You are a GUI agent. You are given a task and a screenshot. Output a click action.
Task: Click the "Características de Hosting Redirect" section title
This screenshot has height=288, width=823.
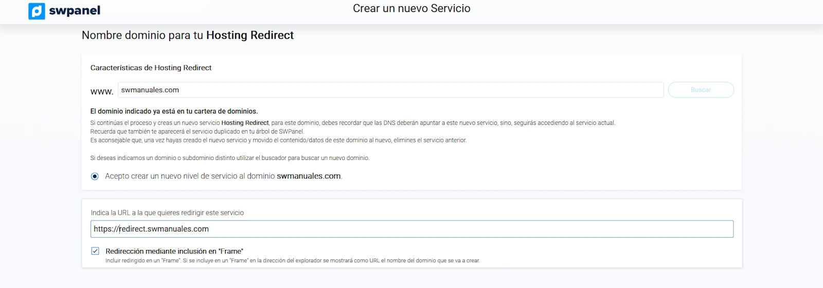[151, 68]
